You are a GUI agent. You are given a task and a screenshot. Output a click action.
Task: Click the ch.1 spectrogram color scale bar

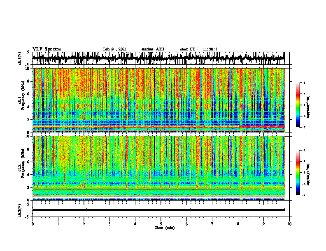[298, 105]
